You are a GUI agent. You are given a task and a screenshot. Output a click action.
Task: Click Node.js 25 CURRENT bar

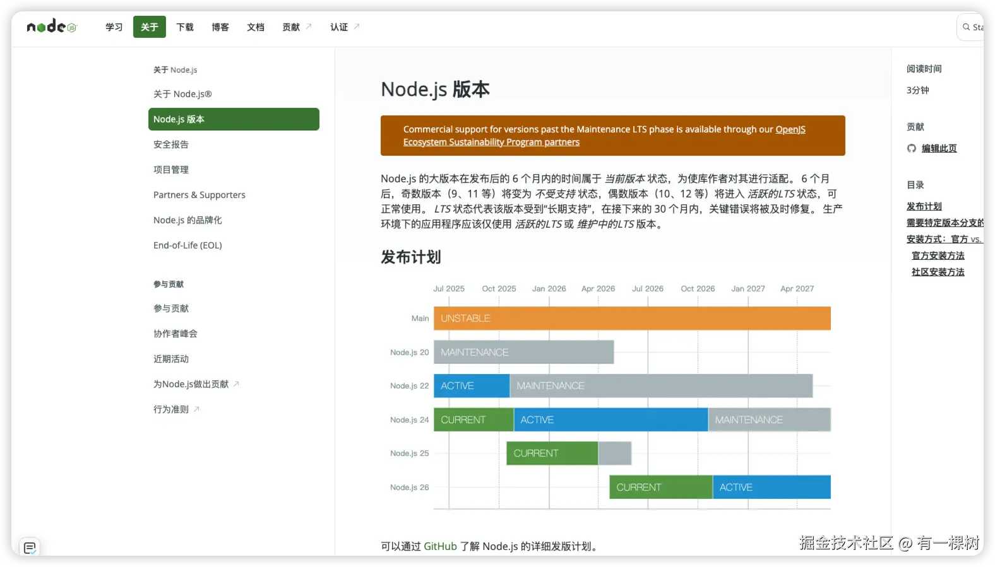[552, 453]
